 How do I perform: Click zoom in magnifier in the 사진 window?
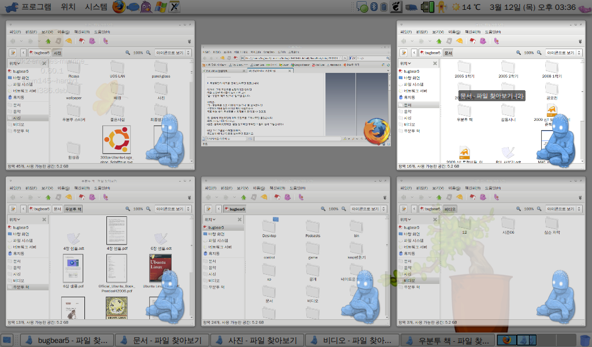coord(149,53)
